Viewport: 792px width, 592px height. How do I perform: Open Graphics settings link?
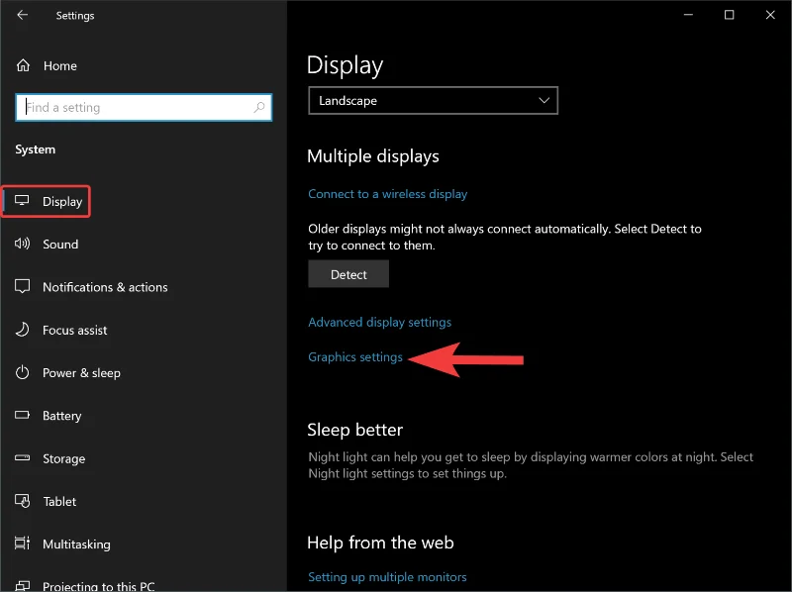click(355, 357)
